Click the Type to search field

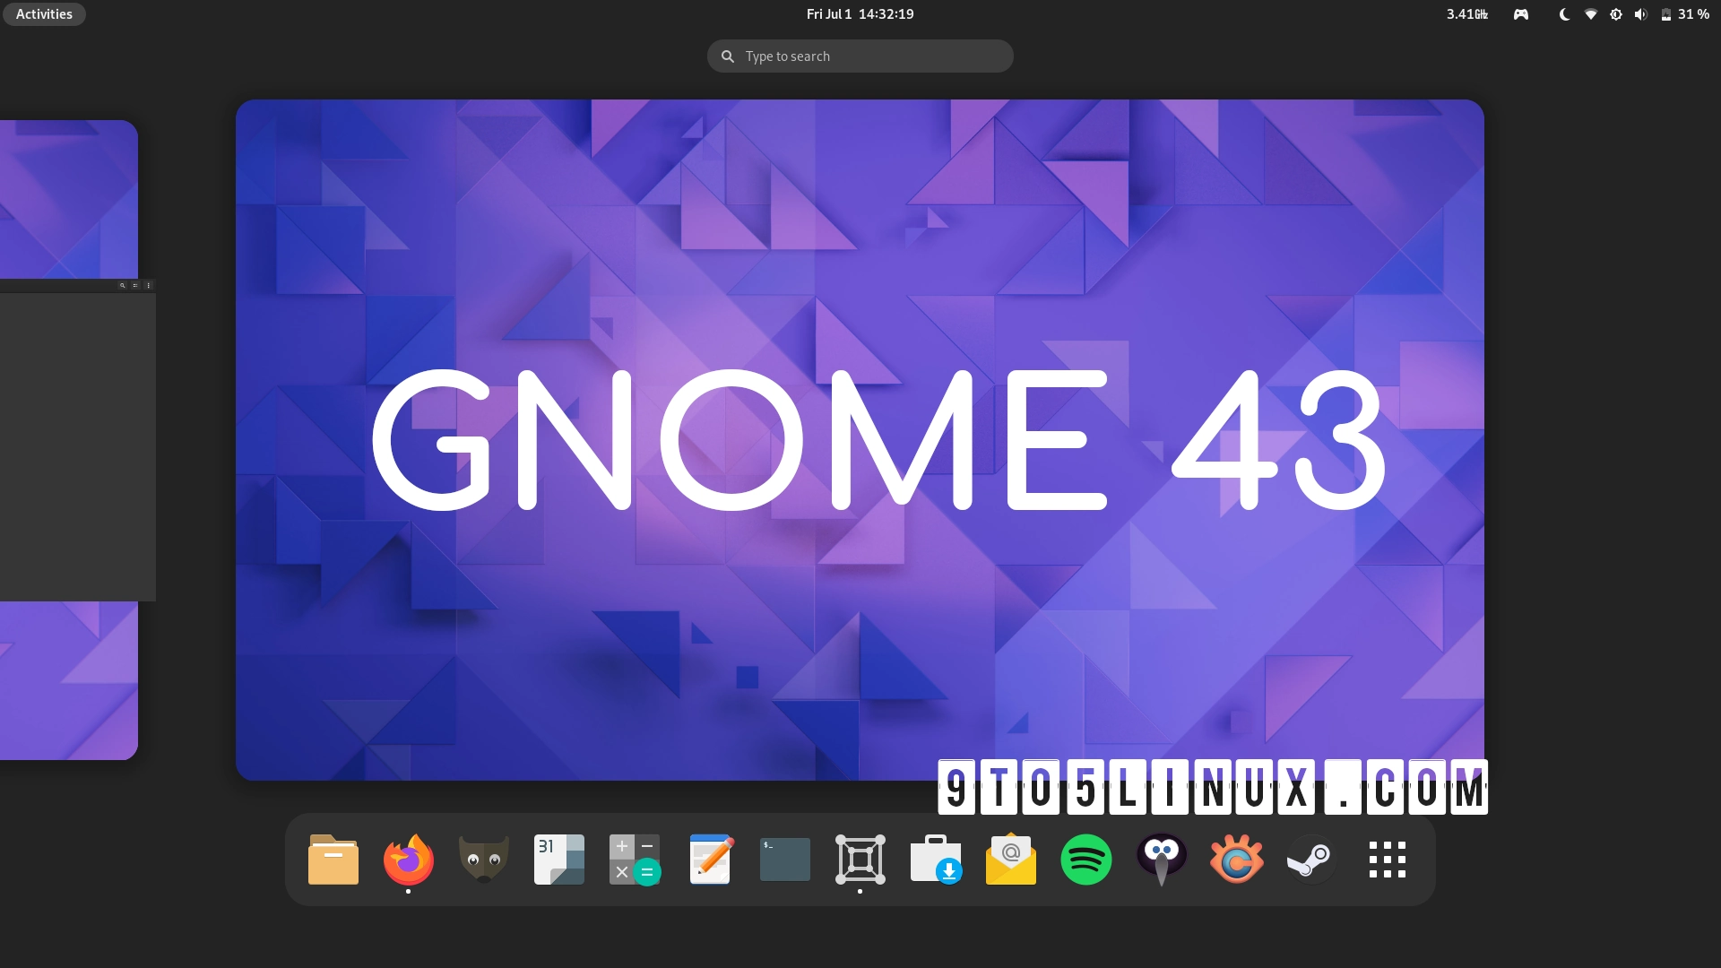(859, 56)
